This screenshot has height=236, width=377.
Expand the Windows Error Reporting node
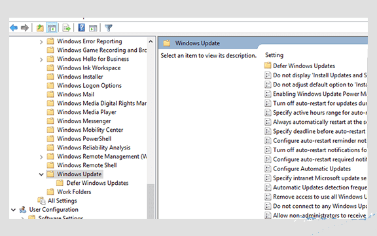tap(41, 42)
